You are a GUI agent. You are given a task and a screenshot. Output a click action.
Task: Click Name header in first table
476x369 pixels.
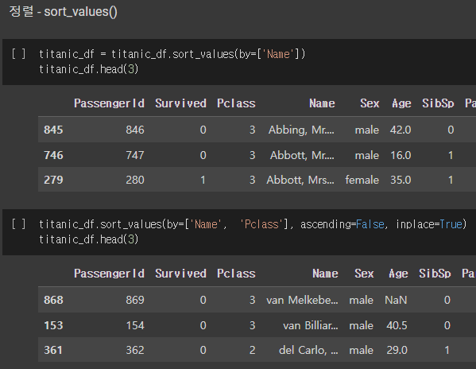point(322,103)
